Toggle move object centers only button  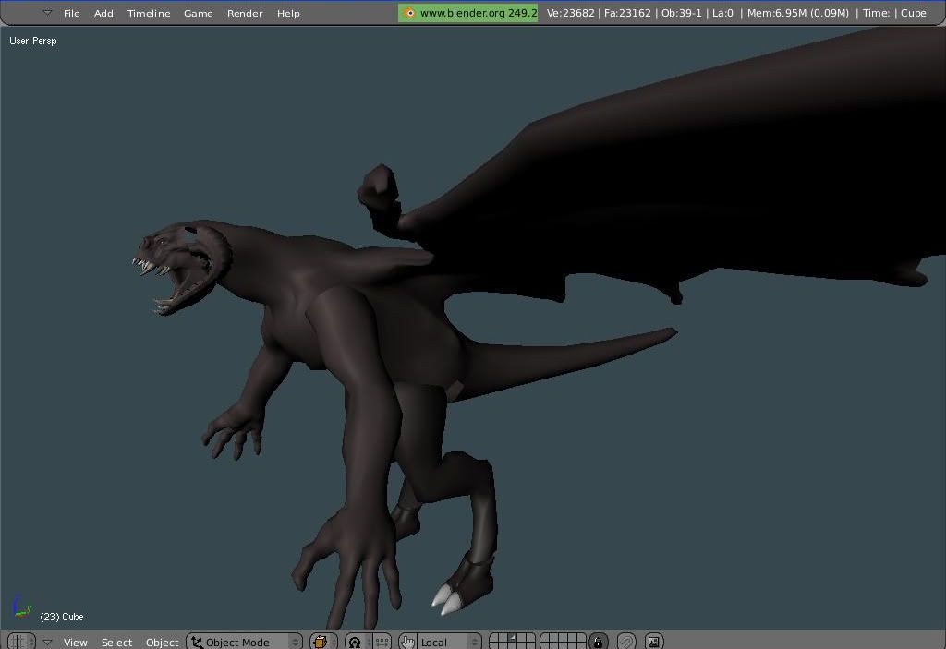382,642
